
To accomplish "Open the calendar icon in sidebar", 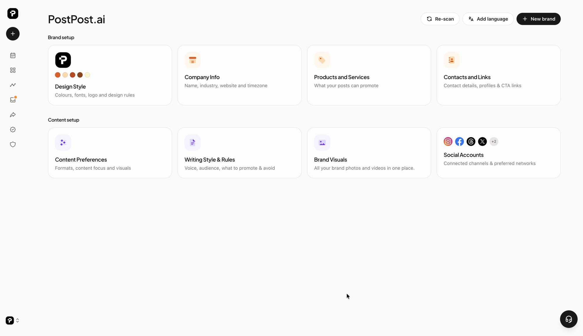I will pyautogui.click(x=13, y=55).
